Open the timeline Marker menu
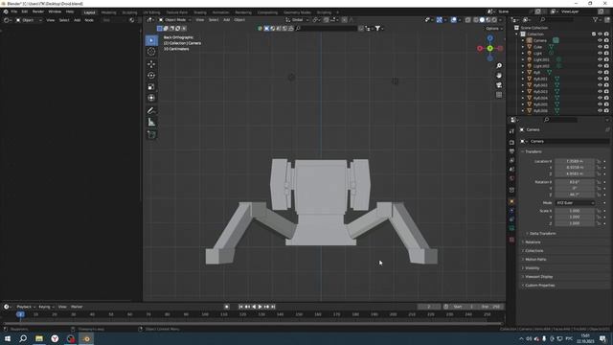The height and width of the screenshot is (345, 613). pyautogui.click(x=77, y=307)
